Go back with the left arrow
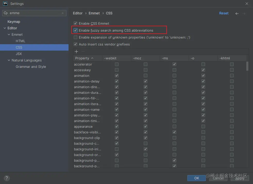This screenshot has width=253, height=184. coord(237,13)
